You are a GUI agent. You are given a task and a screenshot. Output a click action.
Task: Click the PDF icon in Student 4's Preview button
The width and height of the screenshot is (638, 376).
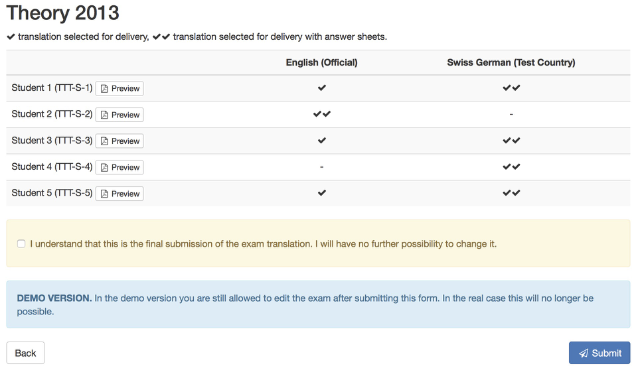(x=104, y=168)
